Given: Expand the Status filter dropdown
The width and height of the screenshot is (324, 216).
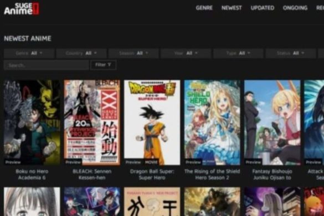Looking at the screenshot, I should [291, 53].
